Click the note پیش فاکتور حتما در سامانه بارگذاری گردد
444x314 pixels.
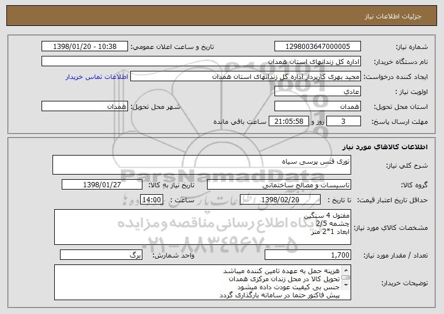(280, 296)
